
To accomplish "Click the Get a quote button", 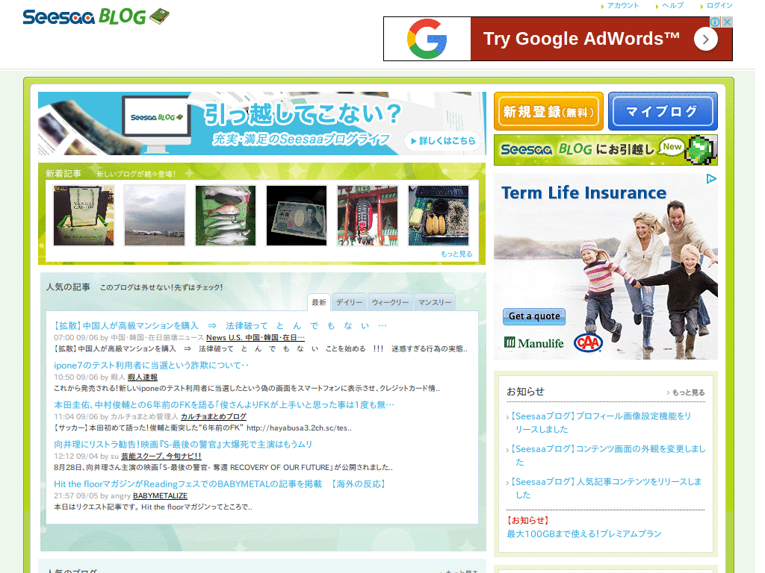I will [x=533, y=316].
